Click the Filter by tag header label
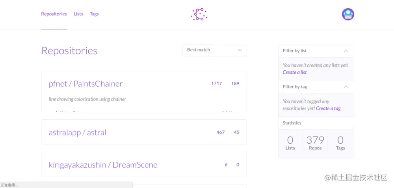Image resolution: width=394 pixels, height=188 pixels. click(x=295, y=87)
